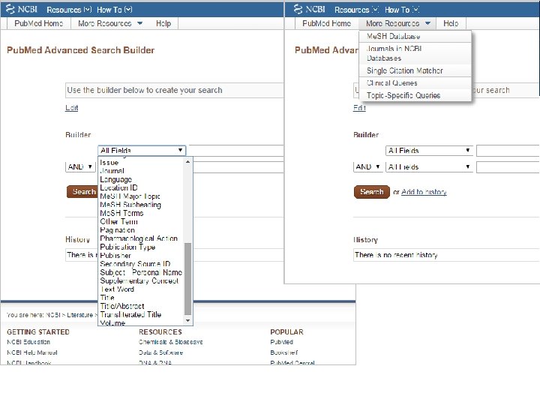
Task: Click Search button in left window
Action: coord(82,192)
